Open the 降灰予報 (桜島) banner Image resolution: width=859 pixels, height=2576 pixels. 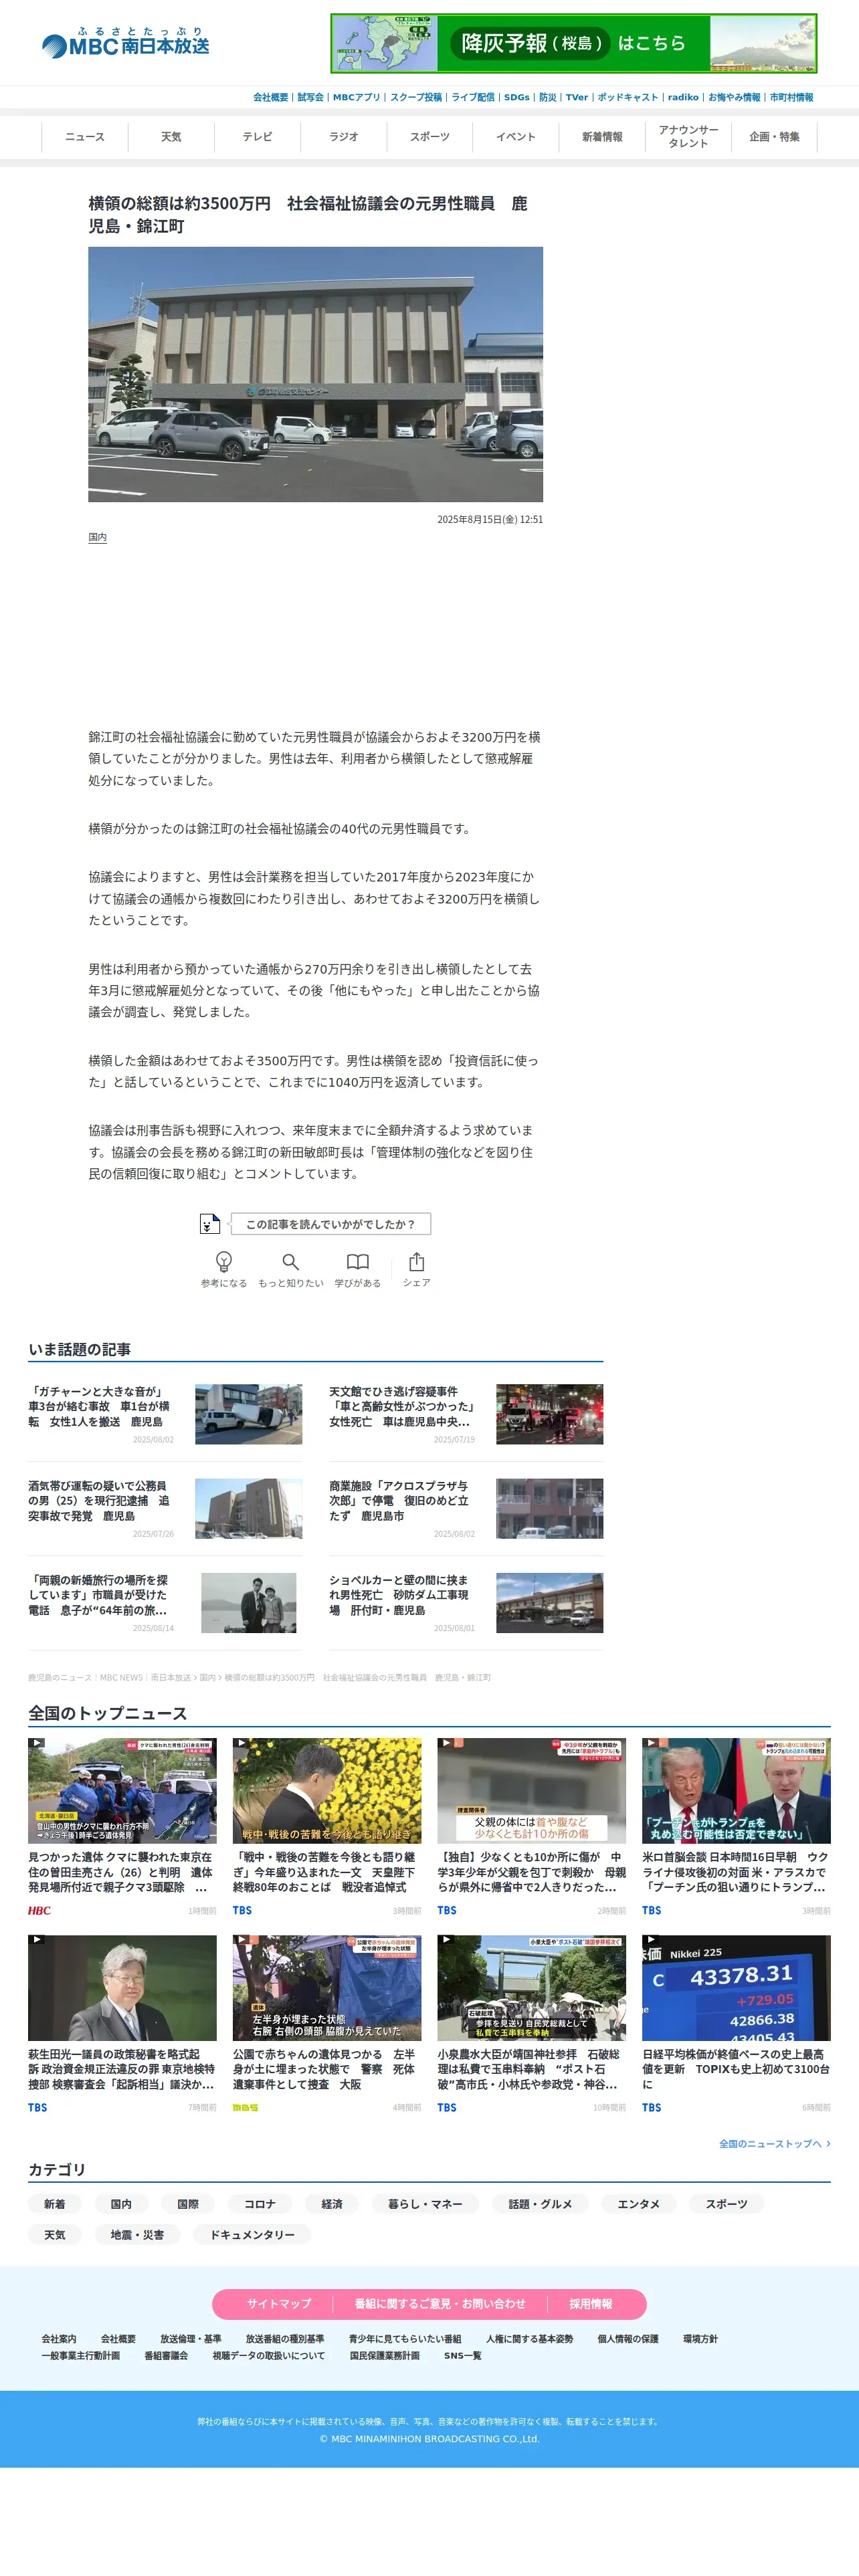pyautogui.click(x=573, y=43)
